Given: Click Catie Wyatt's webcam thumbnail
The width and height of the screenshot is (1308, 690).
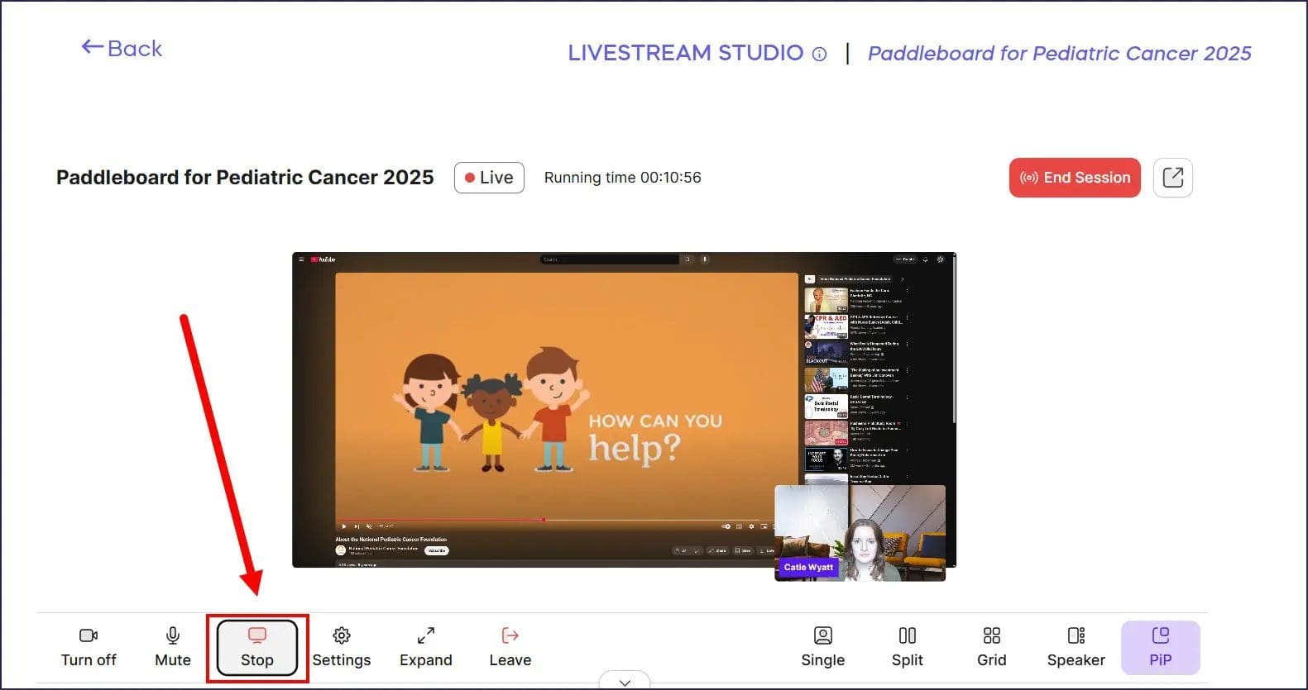Looking at the screenshot, I should pos(860,533).
